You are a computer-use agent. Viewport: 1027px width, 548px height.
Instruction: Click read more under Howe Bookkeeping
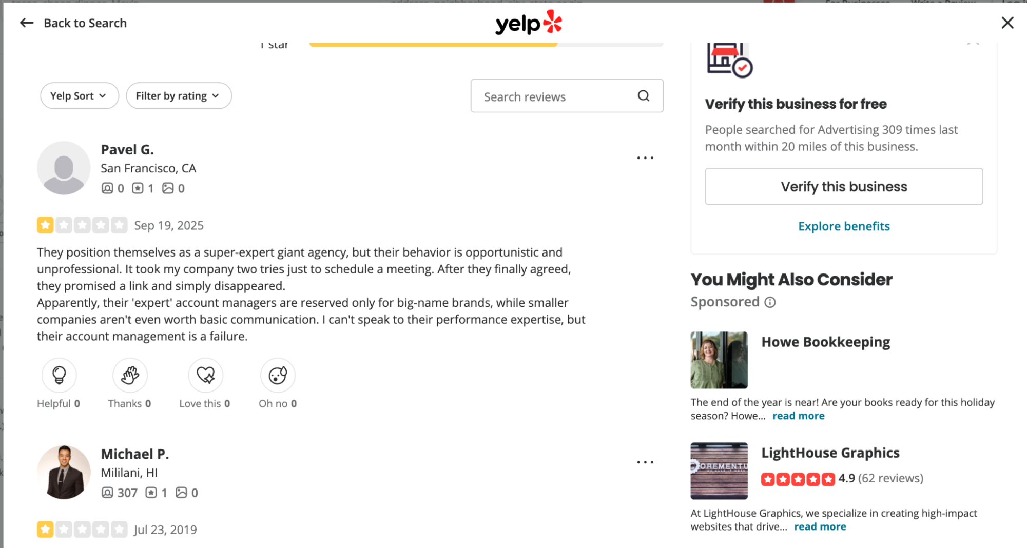798,416
